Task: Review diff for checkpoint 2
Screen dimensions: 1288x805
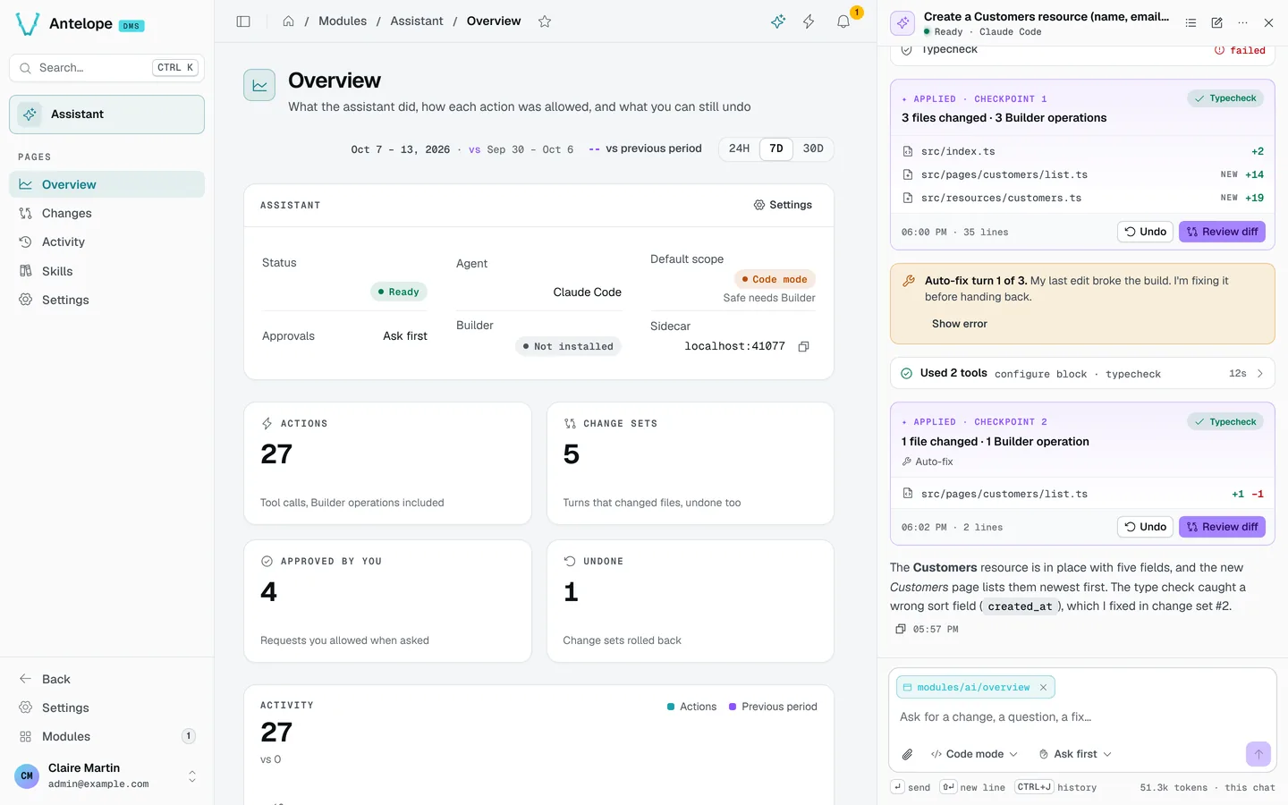Action: (x=1222, y=527)
